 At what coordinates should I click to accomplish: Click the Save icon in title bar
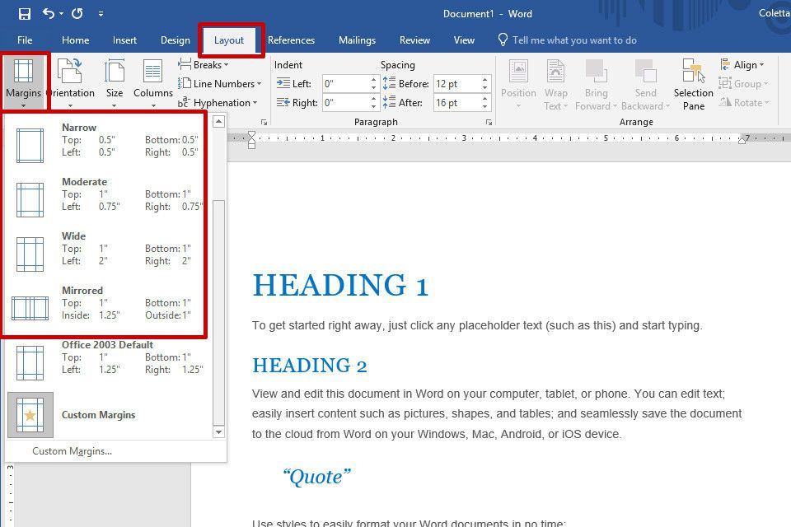pyautogui.click(x=25, y=14)
